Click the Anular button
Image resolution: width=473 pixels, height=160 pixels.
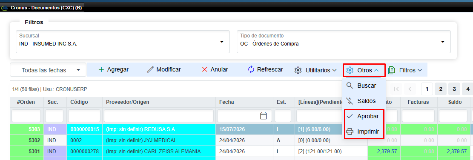[x=215, y=70]
